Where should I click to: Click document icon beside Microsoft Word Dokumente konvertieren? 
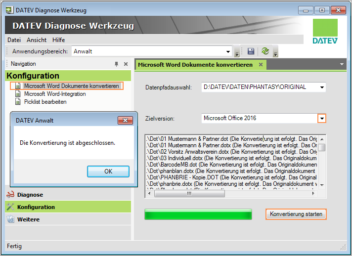[18, 86]
